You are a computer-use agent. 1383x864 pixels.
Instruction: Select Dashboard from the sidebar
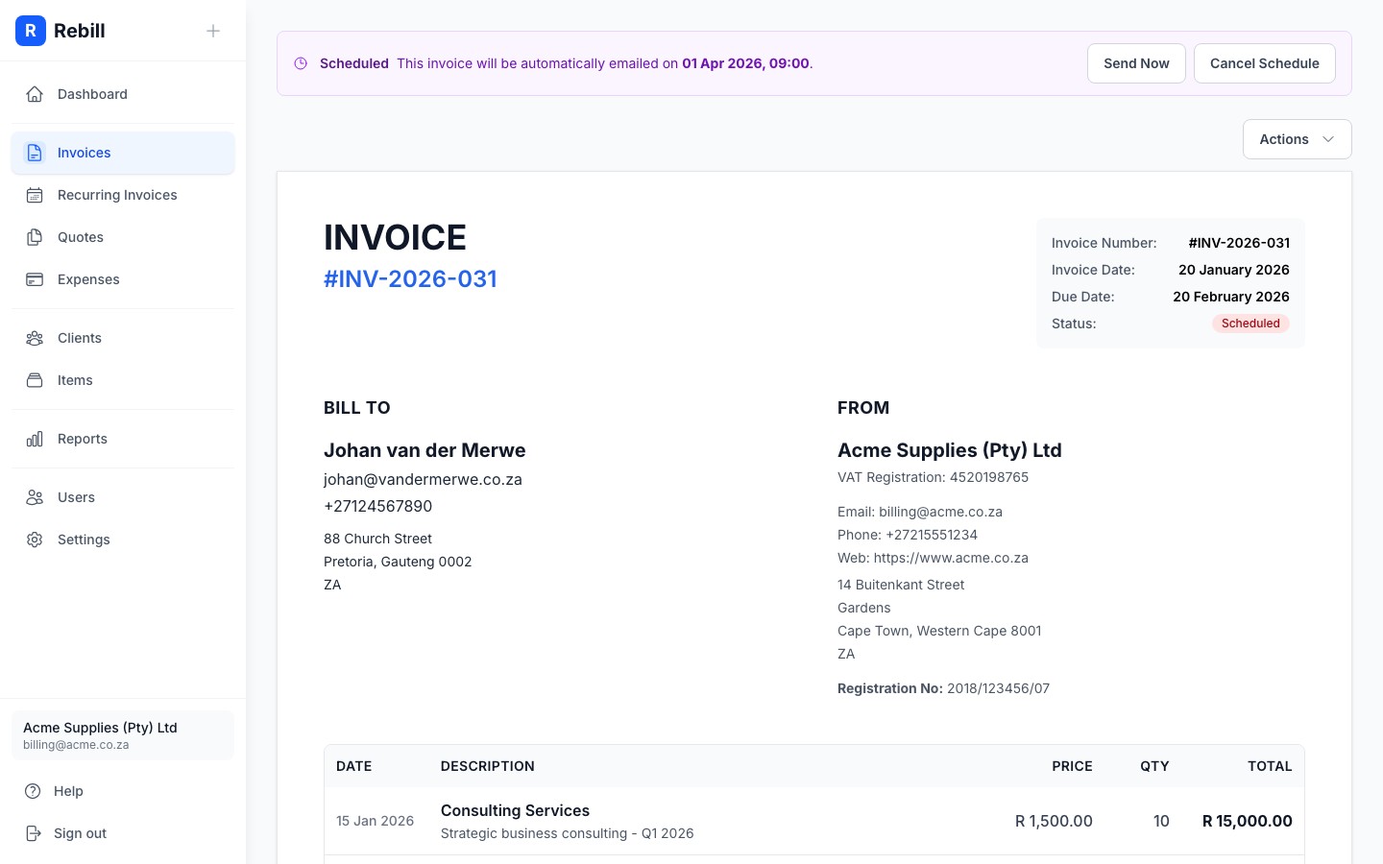coord(92,94)
